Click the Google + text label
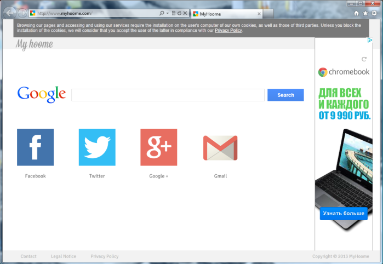This screenshot has width=383, height=264. click(x=159, y=176)
